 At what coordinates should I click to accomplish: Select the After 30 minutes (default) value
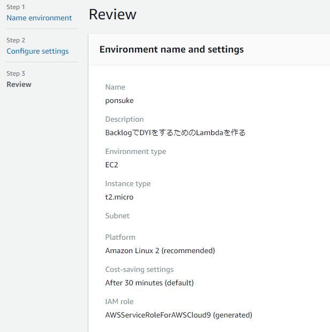click(149, 283)
